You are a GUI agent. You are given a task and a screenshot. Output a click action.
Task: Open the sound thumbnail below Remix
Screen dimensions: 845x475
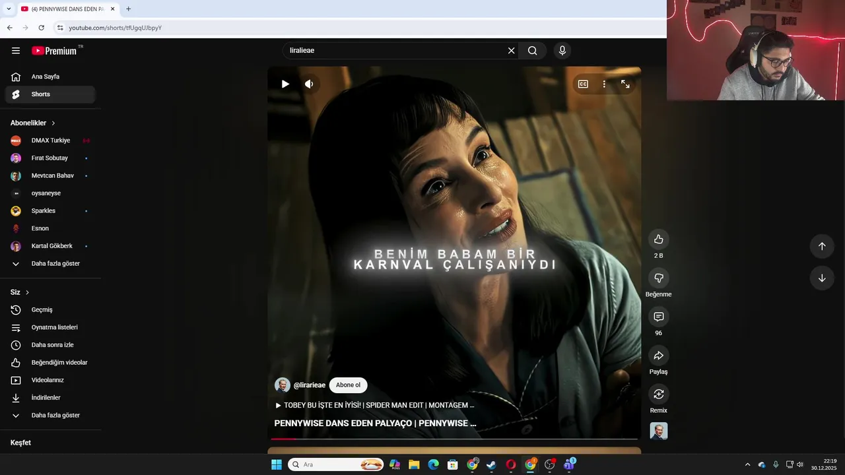click(658, 431)
